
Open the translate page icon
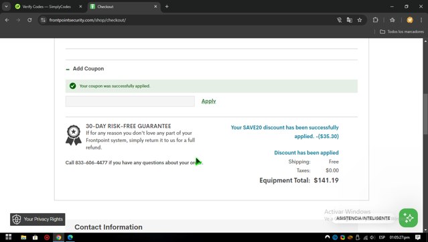[x=350, y=20]
